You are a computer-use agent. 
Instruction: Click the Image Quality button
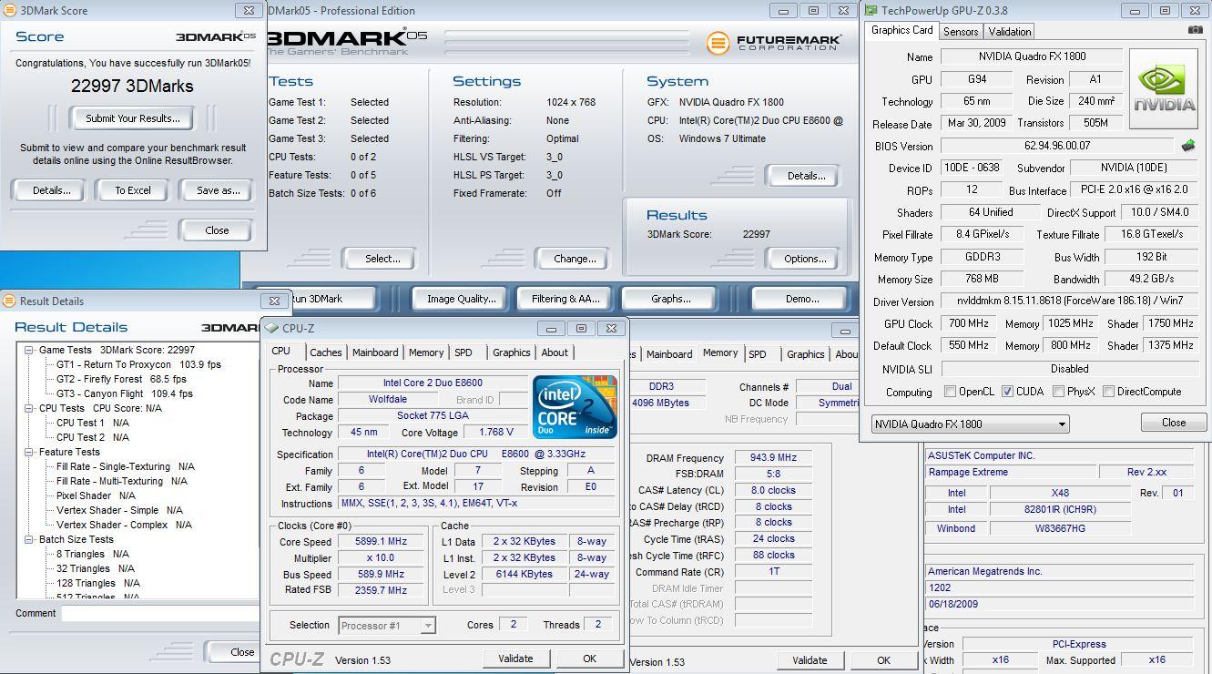click(461, 299)
